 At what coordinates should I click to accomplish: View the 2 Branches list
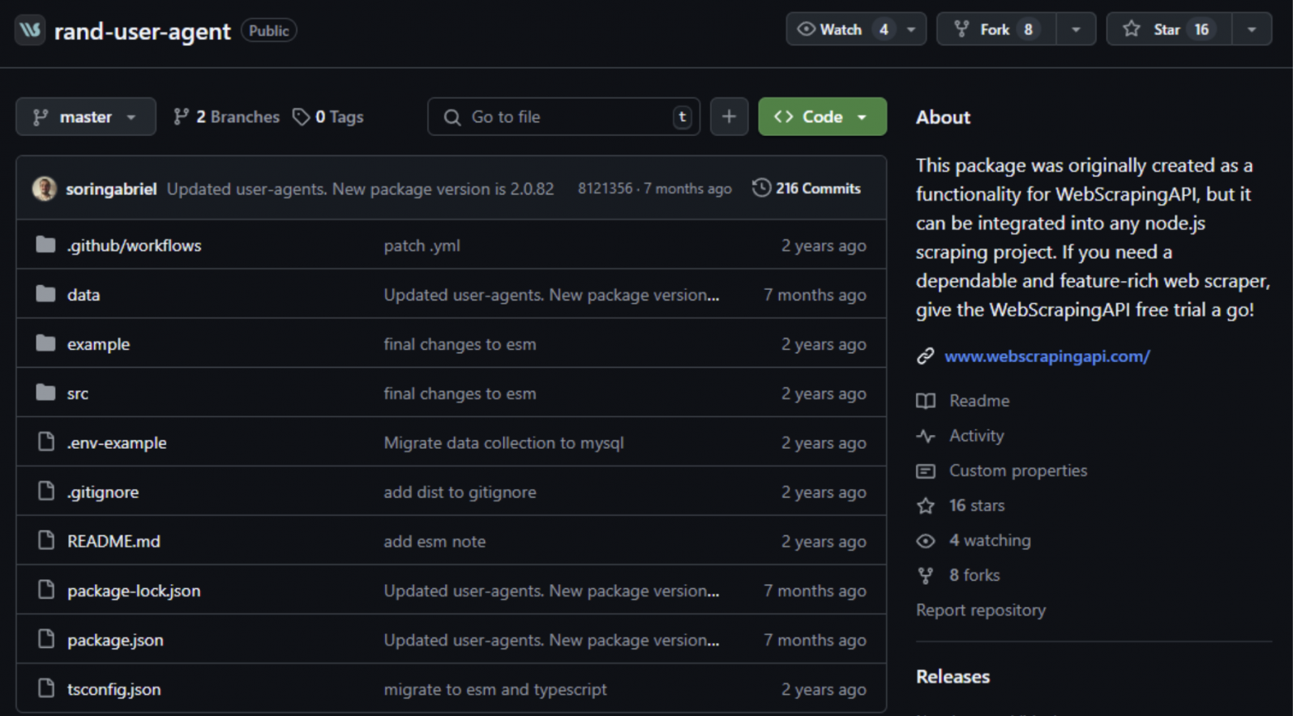(226, 117)
